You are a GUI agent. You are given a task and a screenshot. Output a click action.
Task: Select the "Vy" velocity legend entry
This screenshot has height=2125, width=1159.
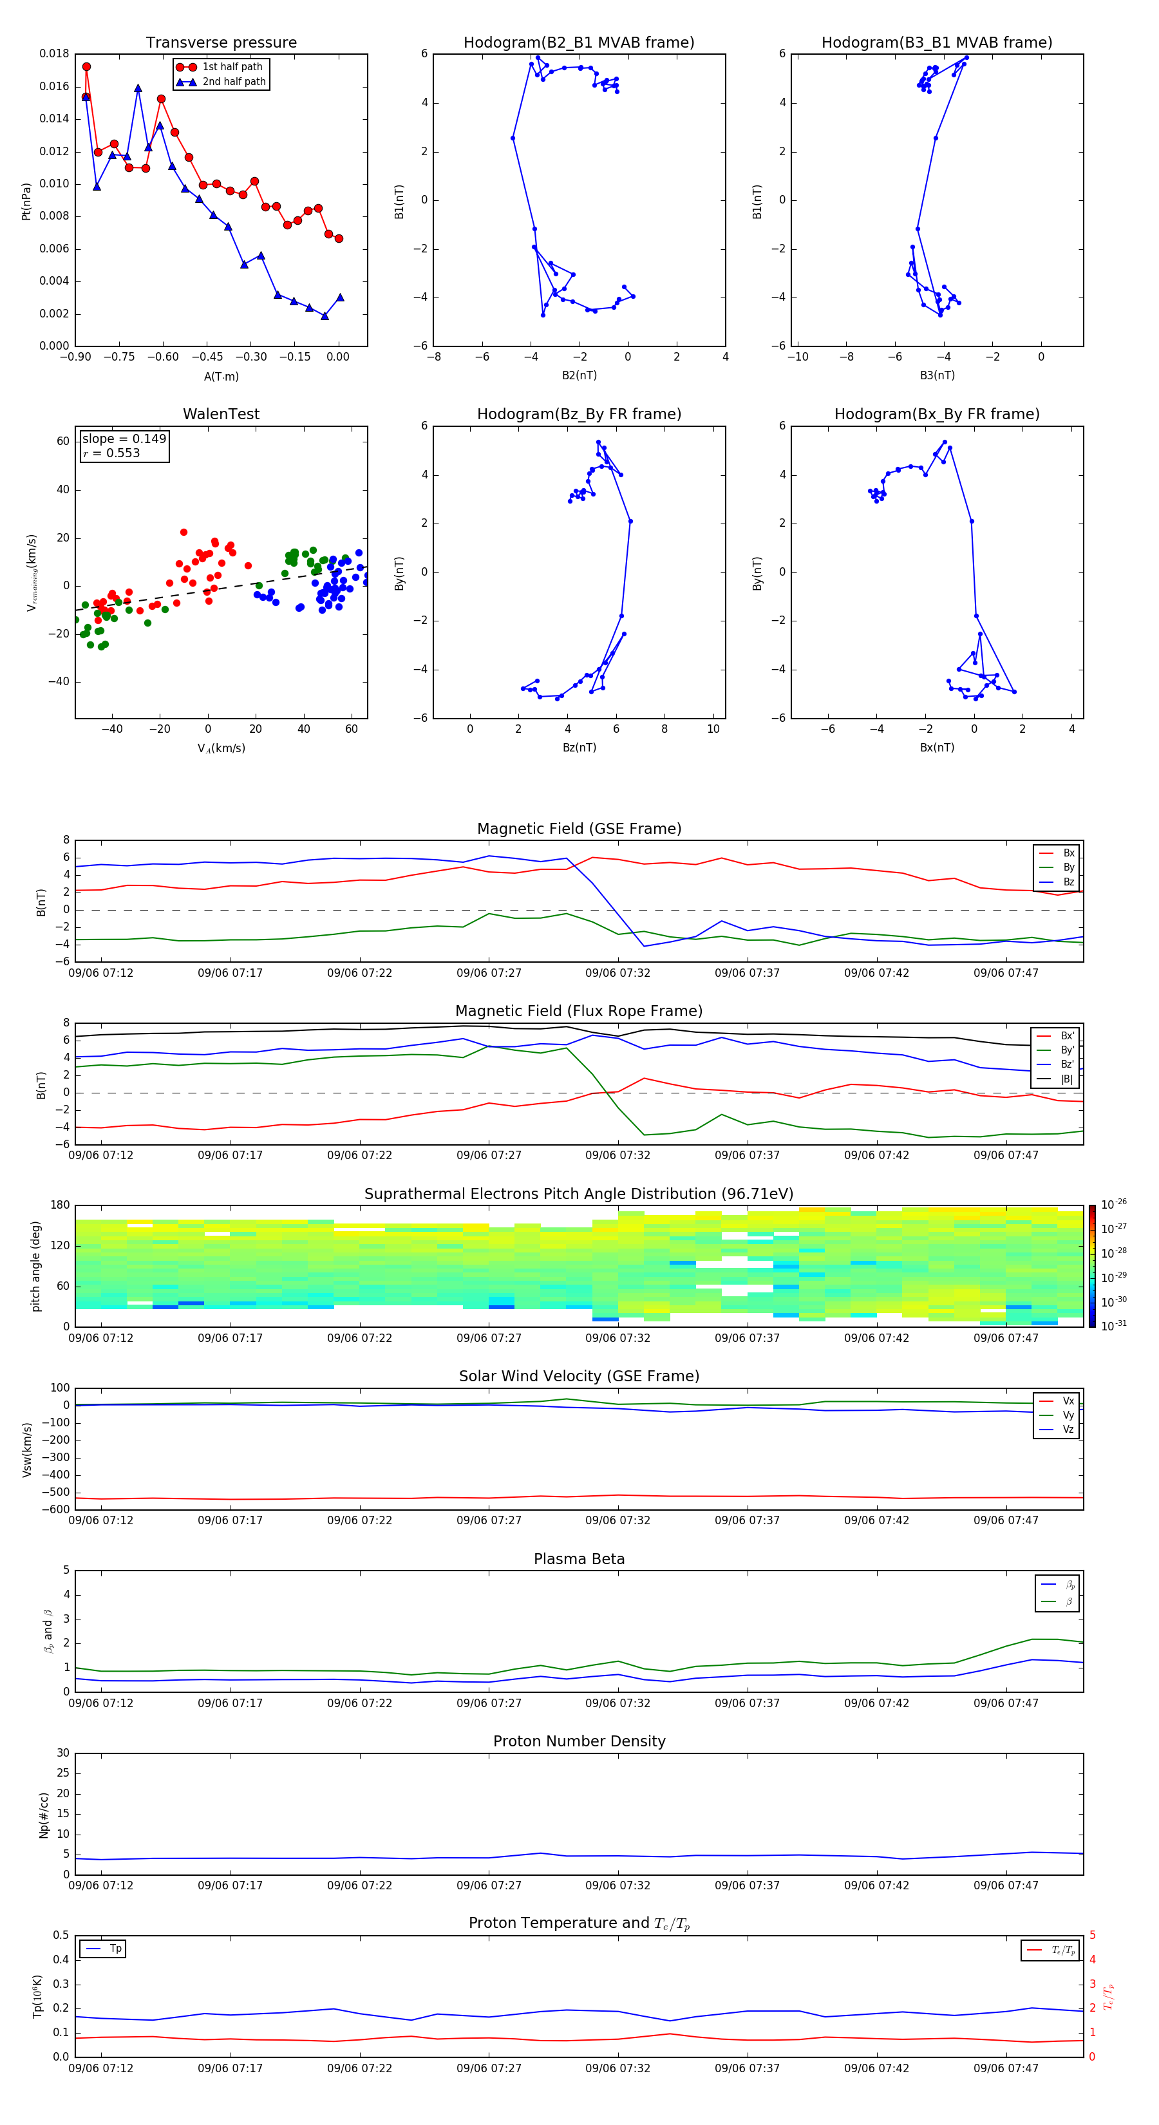click(x=1057, y=1415)
